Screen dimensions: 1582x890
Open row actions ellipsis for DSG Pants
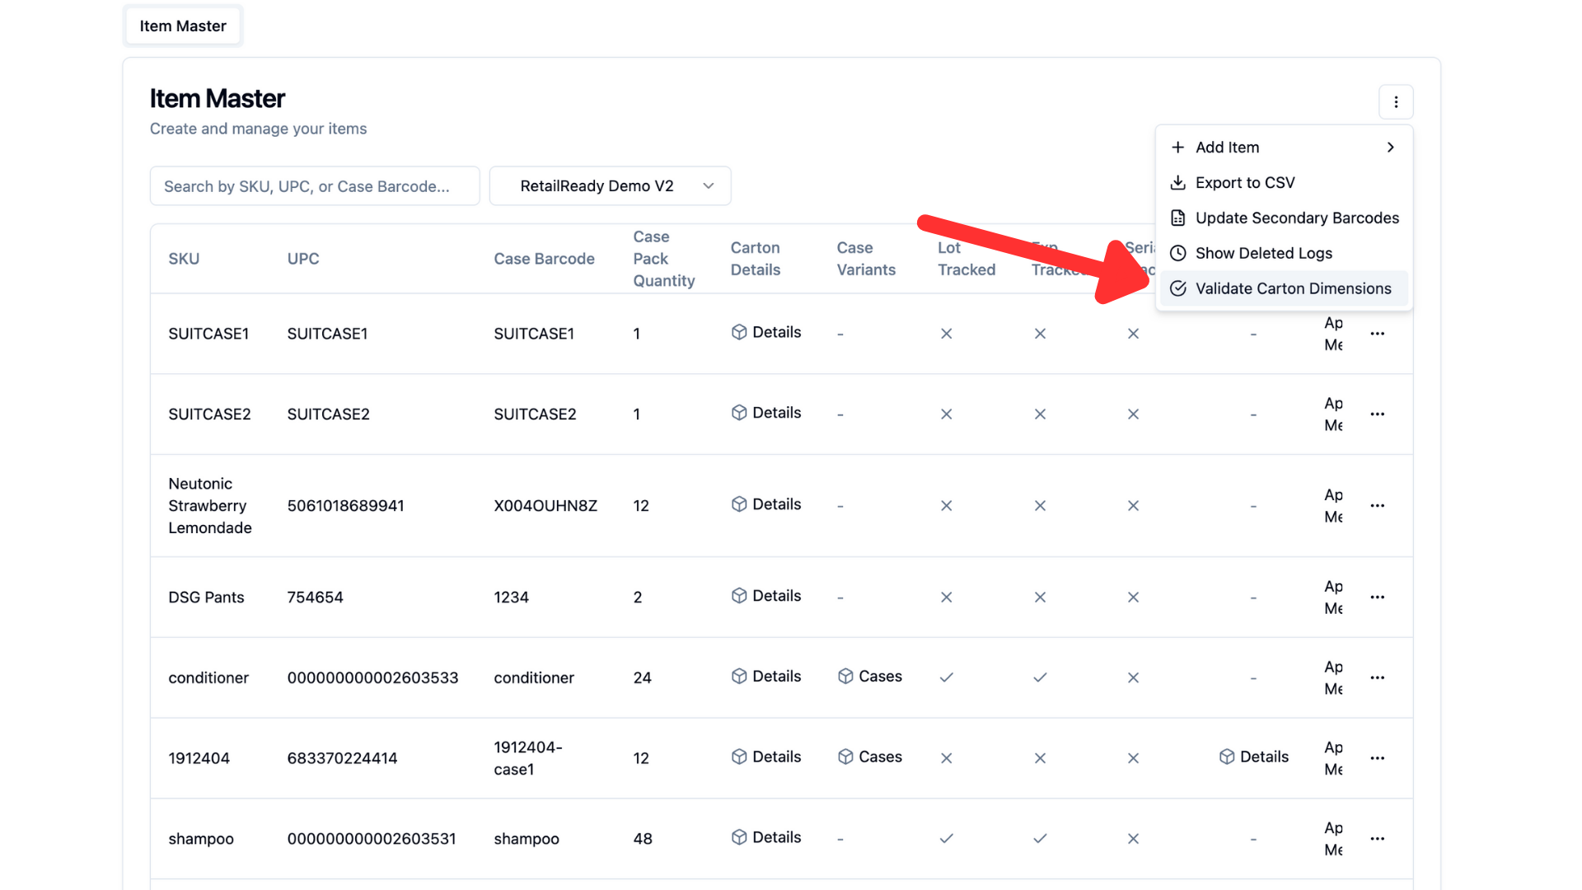[x=1378, y=597]
